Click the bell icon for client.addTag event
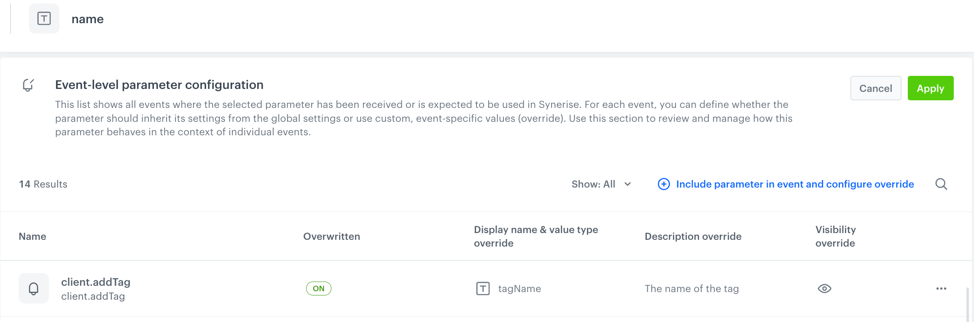This screenshot has height=322, width=974. (34, 289)
